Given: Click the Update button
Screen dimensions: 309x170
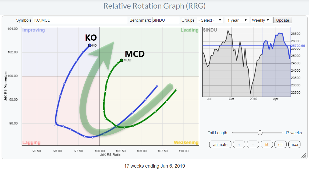Looking at the screenshot, I should (283, 20).
